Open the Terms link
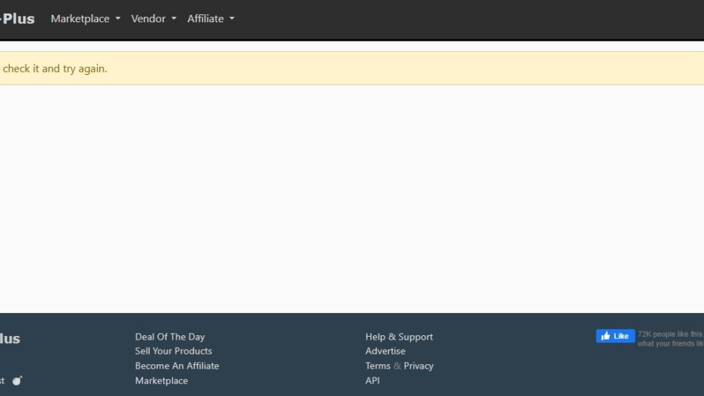This screenshot has width=704, height=396. pos(377,366)
